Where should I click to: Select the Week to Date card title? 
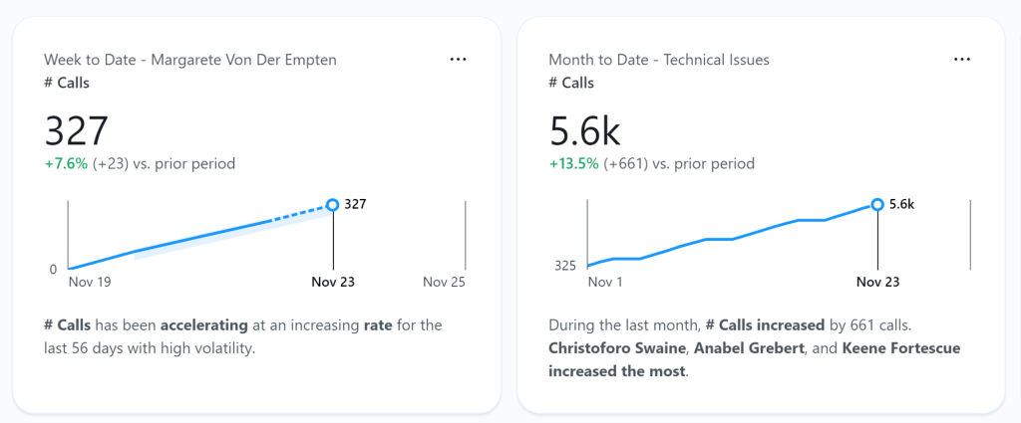[x=190, y=60]
